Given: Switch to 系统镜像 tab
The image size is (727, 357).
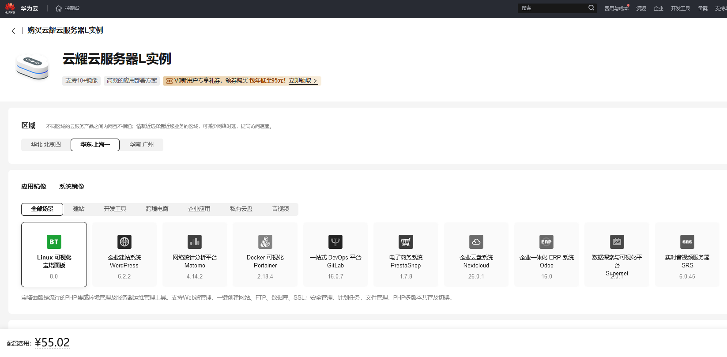Looking at the screenshot, I should (x=72, y=186).
